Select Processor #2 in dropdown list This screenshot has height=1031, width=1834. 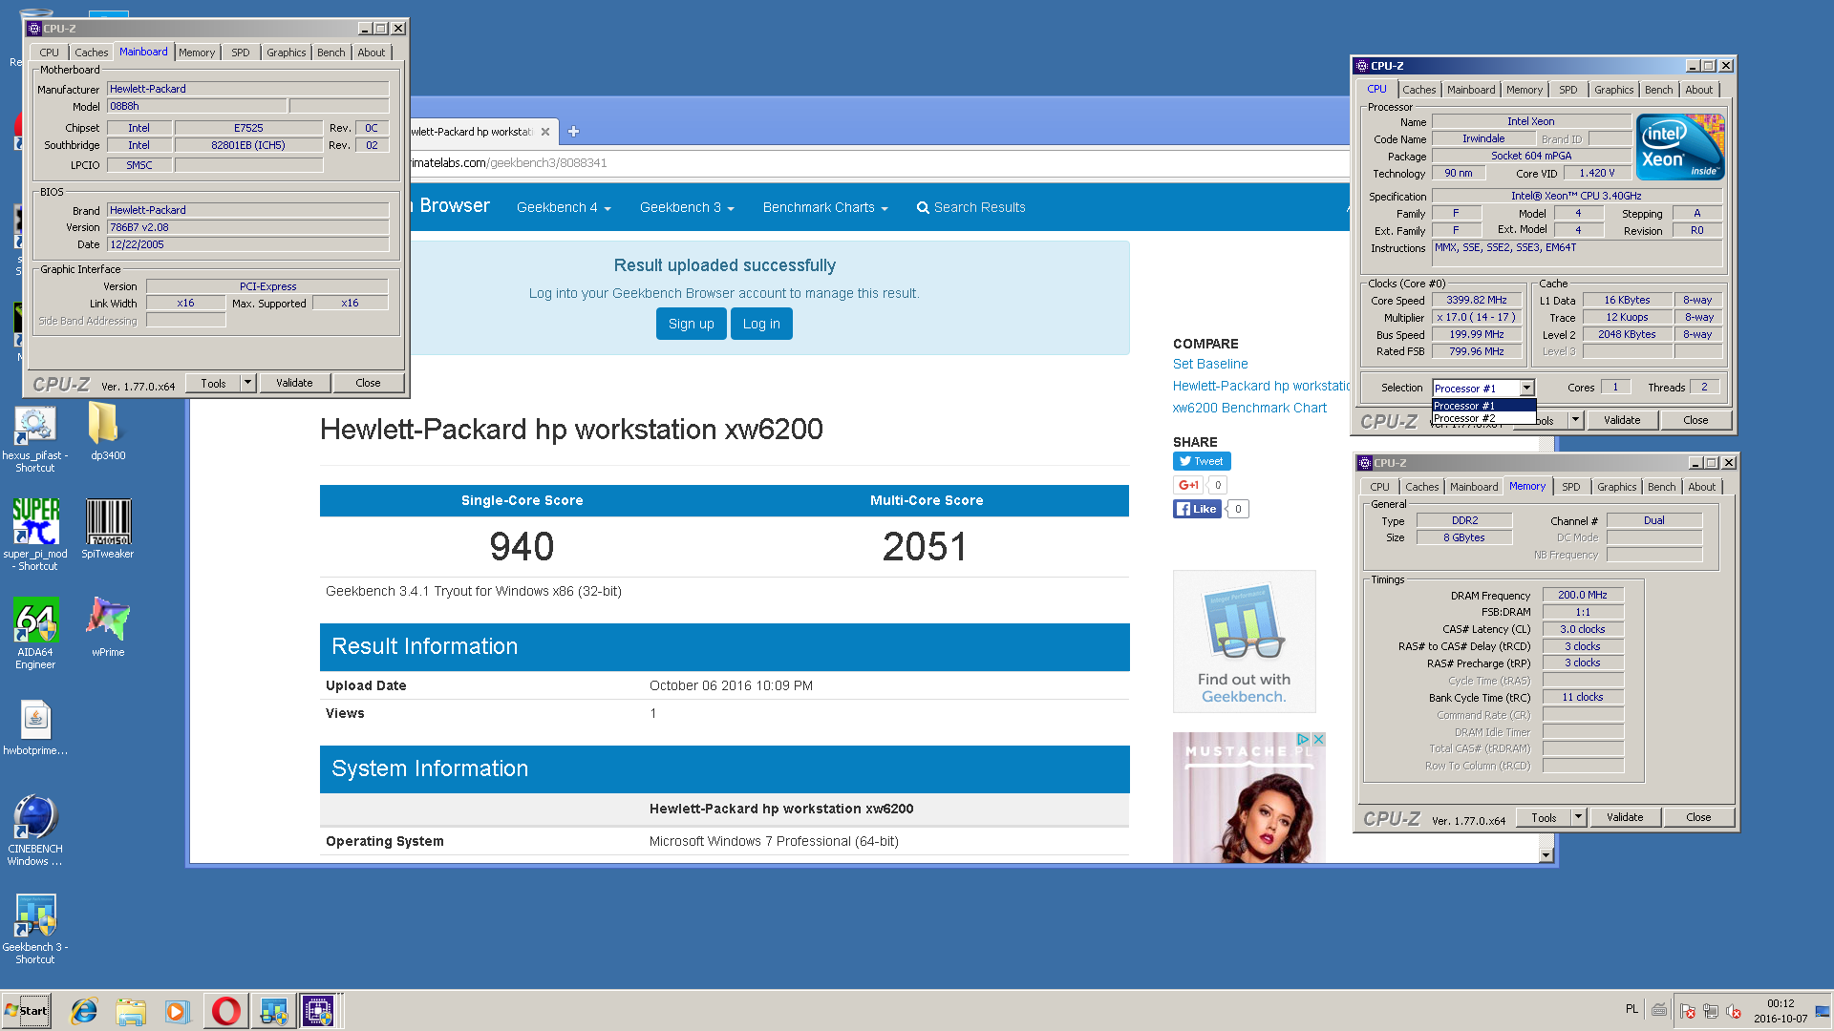(x=1483, y=418)
